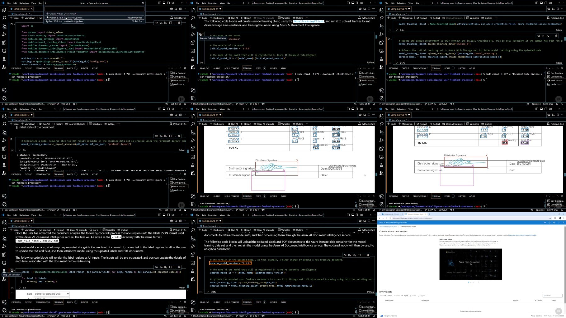Image resolution: width=566 pixels, height=318 pixels.
Task: Open Accounts icon in Cell 11 of 22 window
Action: pos(4,196)
